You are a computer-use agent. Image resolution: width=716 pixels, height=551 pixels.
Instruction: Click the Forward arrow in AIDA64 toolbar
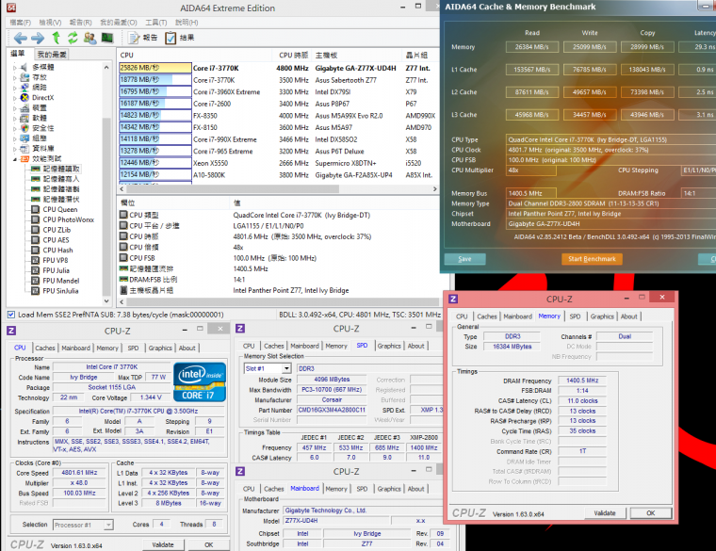click(x=37, y=38)
